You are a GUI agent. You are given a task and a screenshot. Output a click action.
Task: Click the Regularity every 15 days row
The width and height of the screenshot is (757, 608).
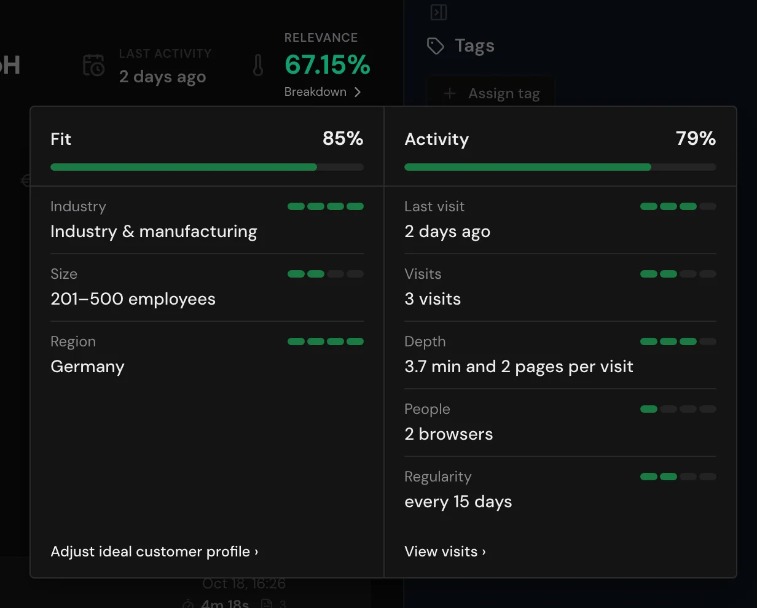[x=560, y=490]
